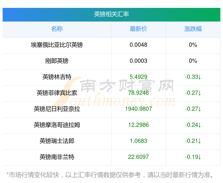
Task: Select the 埃塞俄比亚比尔英镑 currency name
Action: pyautogui.click(x=57, y=45)
